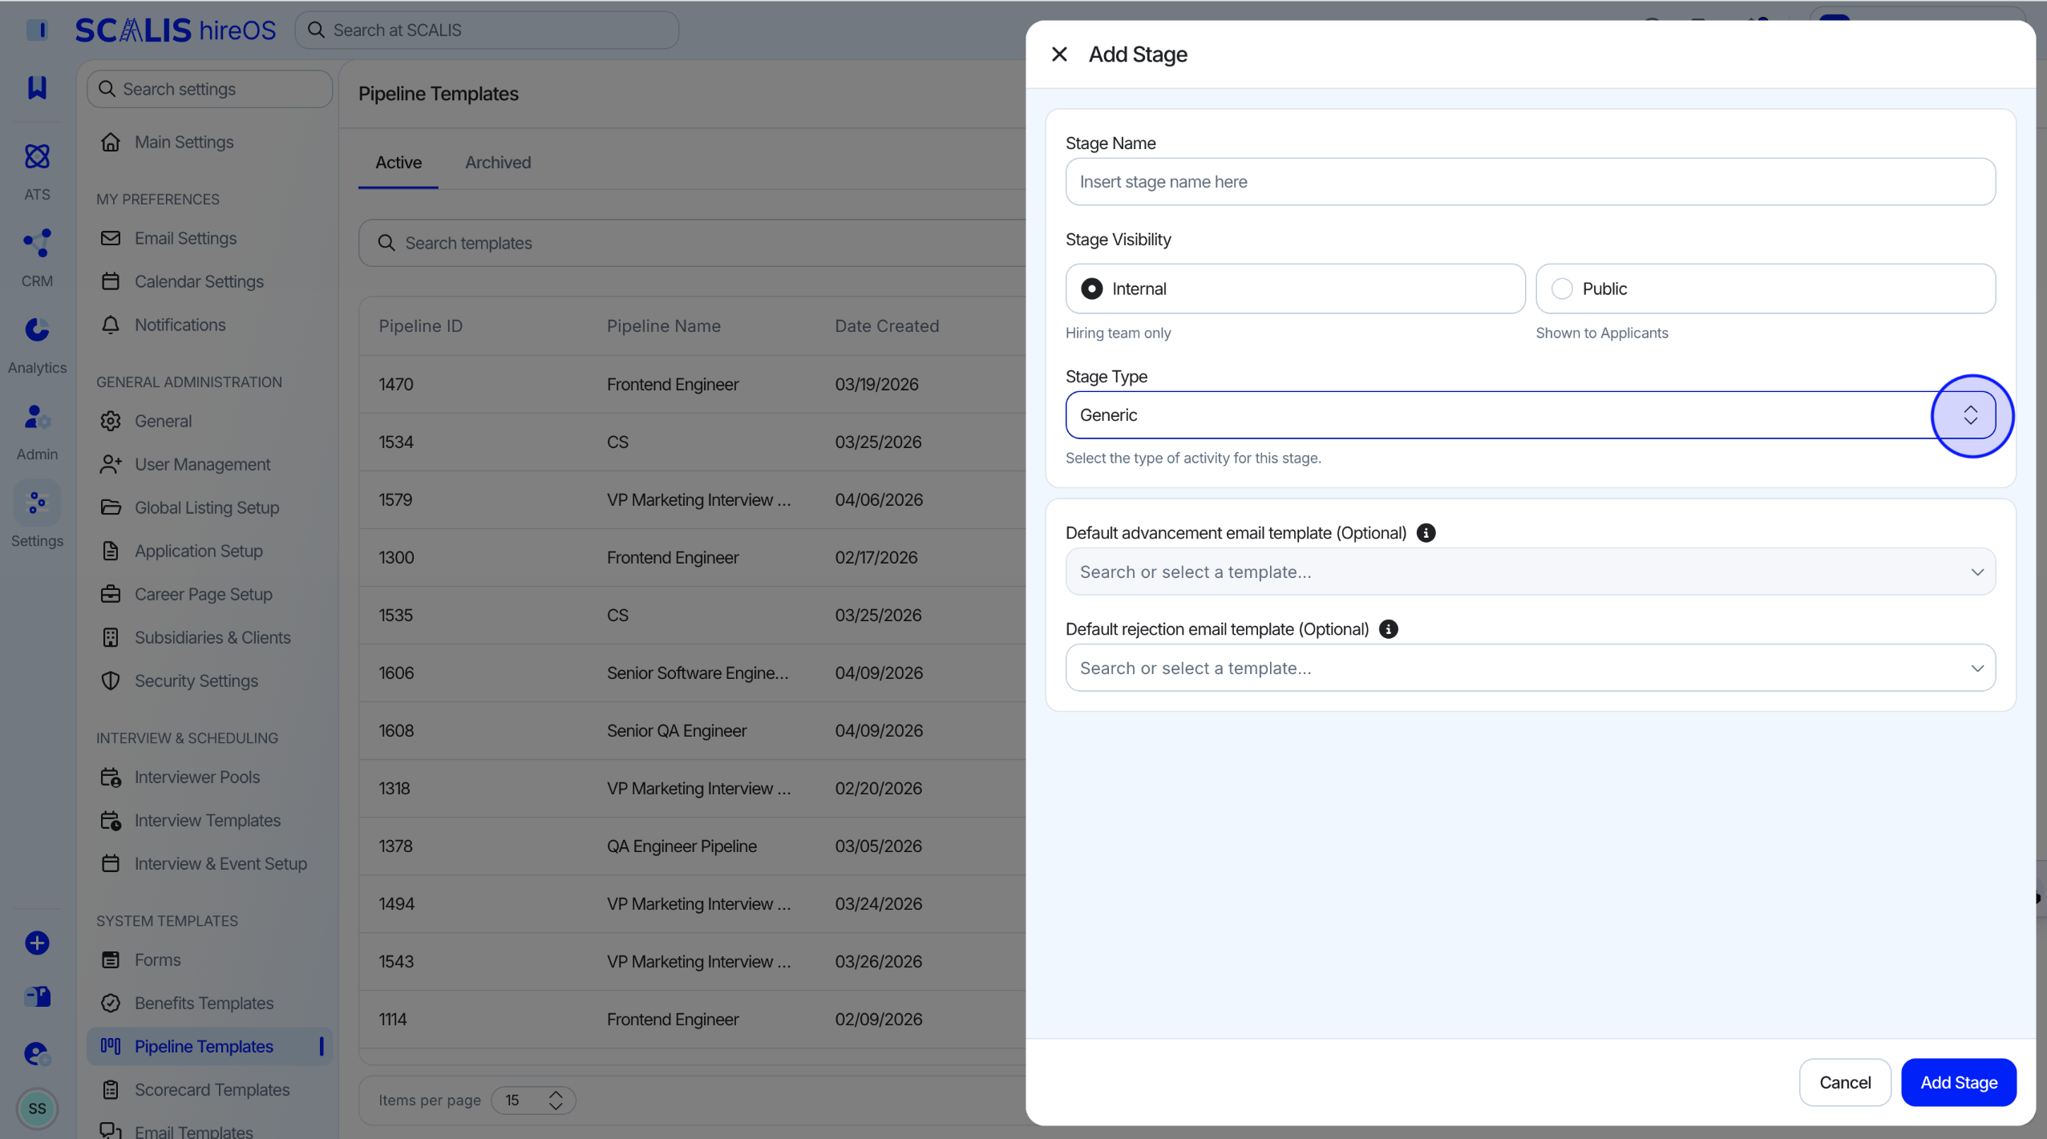Image resolution: width=2047 pixels, height=1139 pixels.
Task: Click info icon beside advancement email template
Action: (x=1426, y=533)
